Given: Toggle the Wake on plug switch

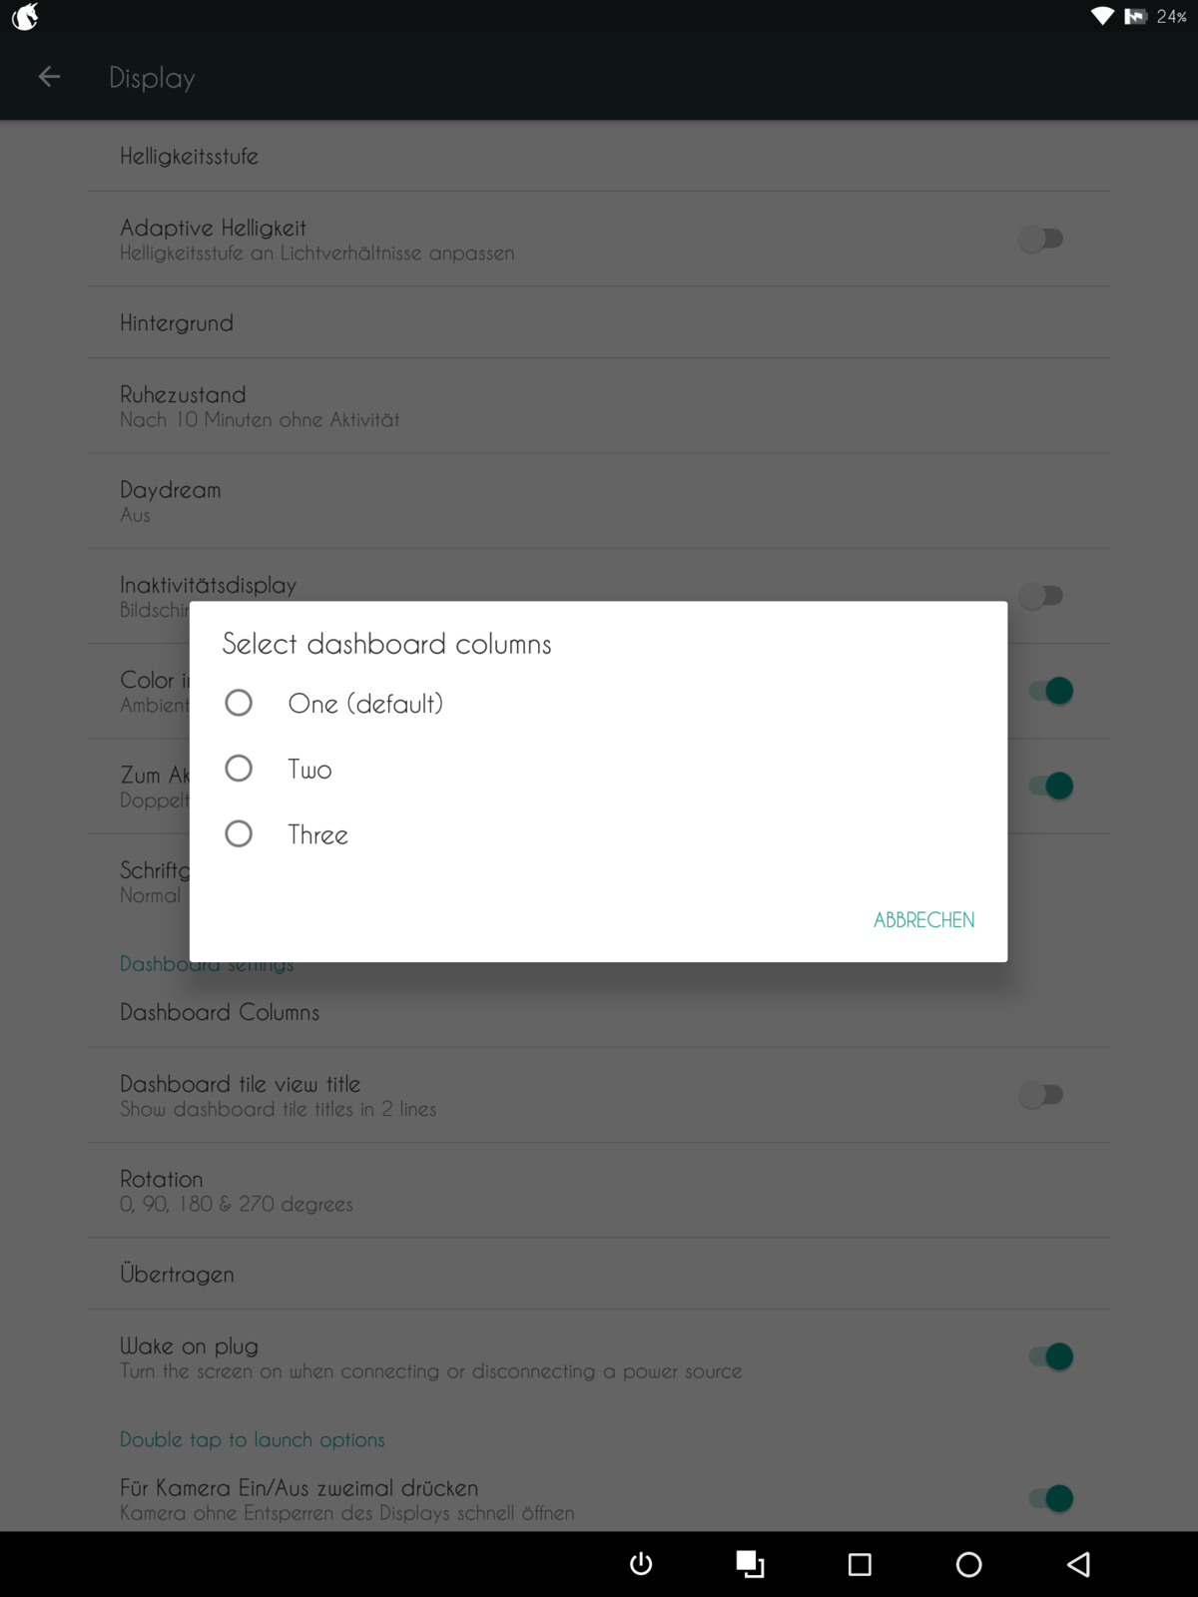Looking at the screenshot, I should click(x=1050, y=1356).
